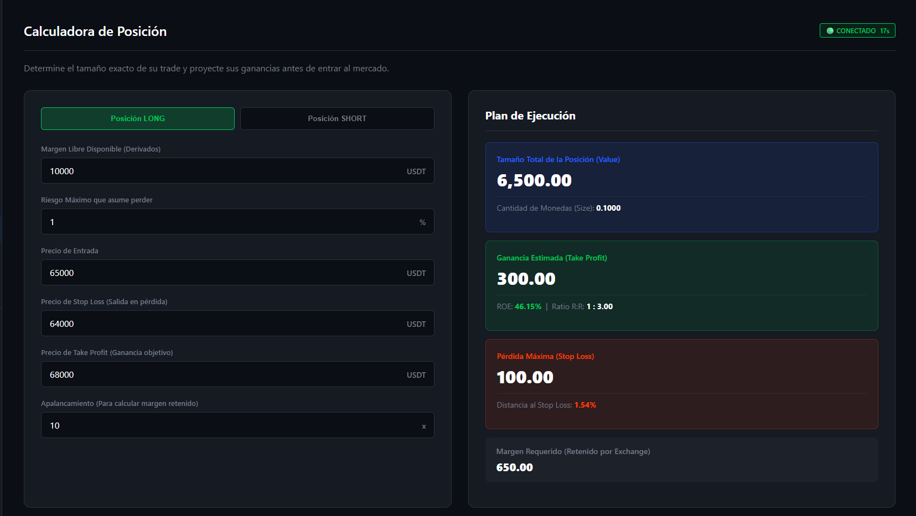Click the Pérdida Máxima red card

681,384
